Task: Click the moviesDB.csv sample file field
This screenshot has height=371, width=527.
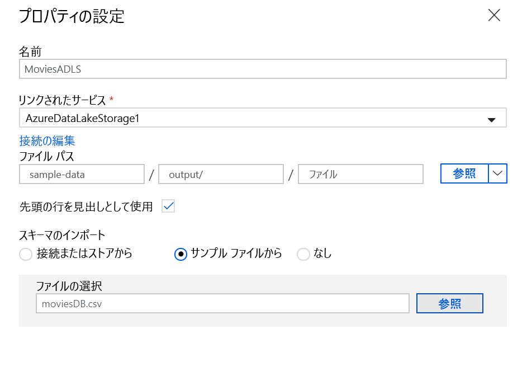Action: click(x=224, y=303)
